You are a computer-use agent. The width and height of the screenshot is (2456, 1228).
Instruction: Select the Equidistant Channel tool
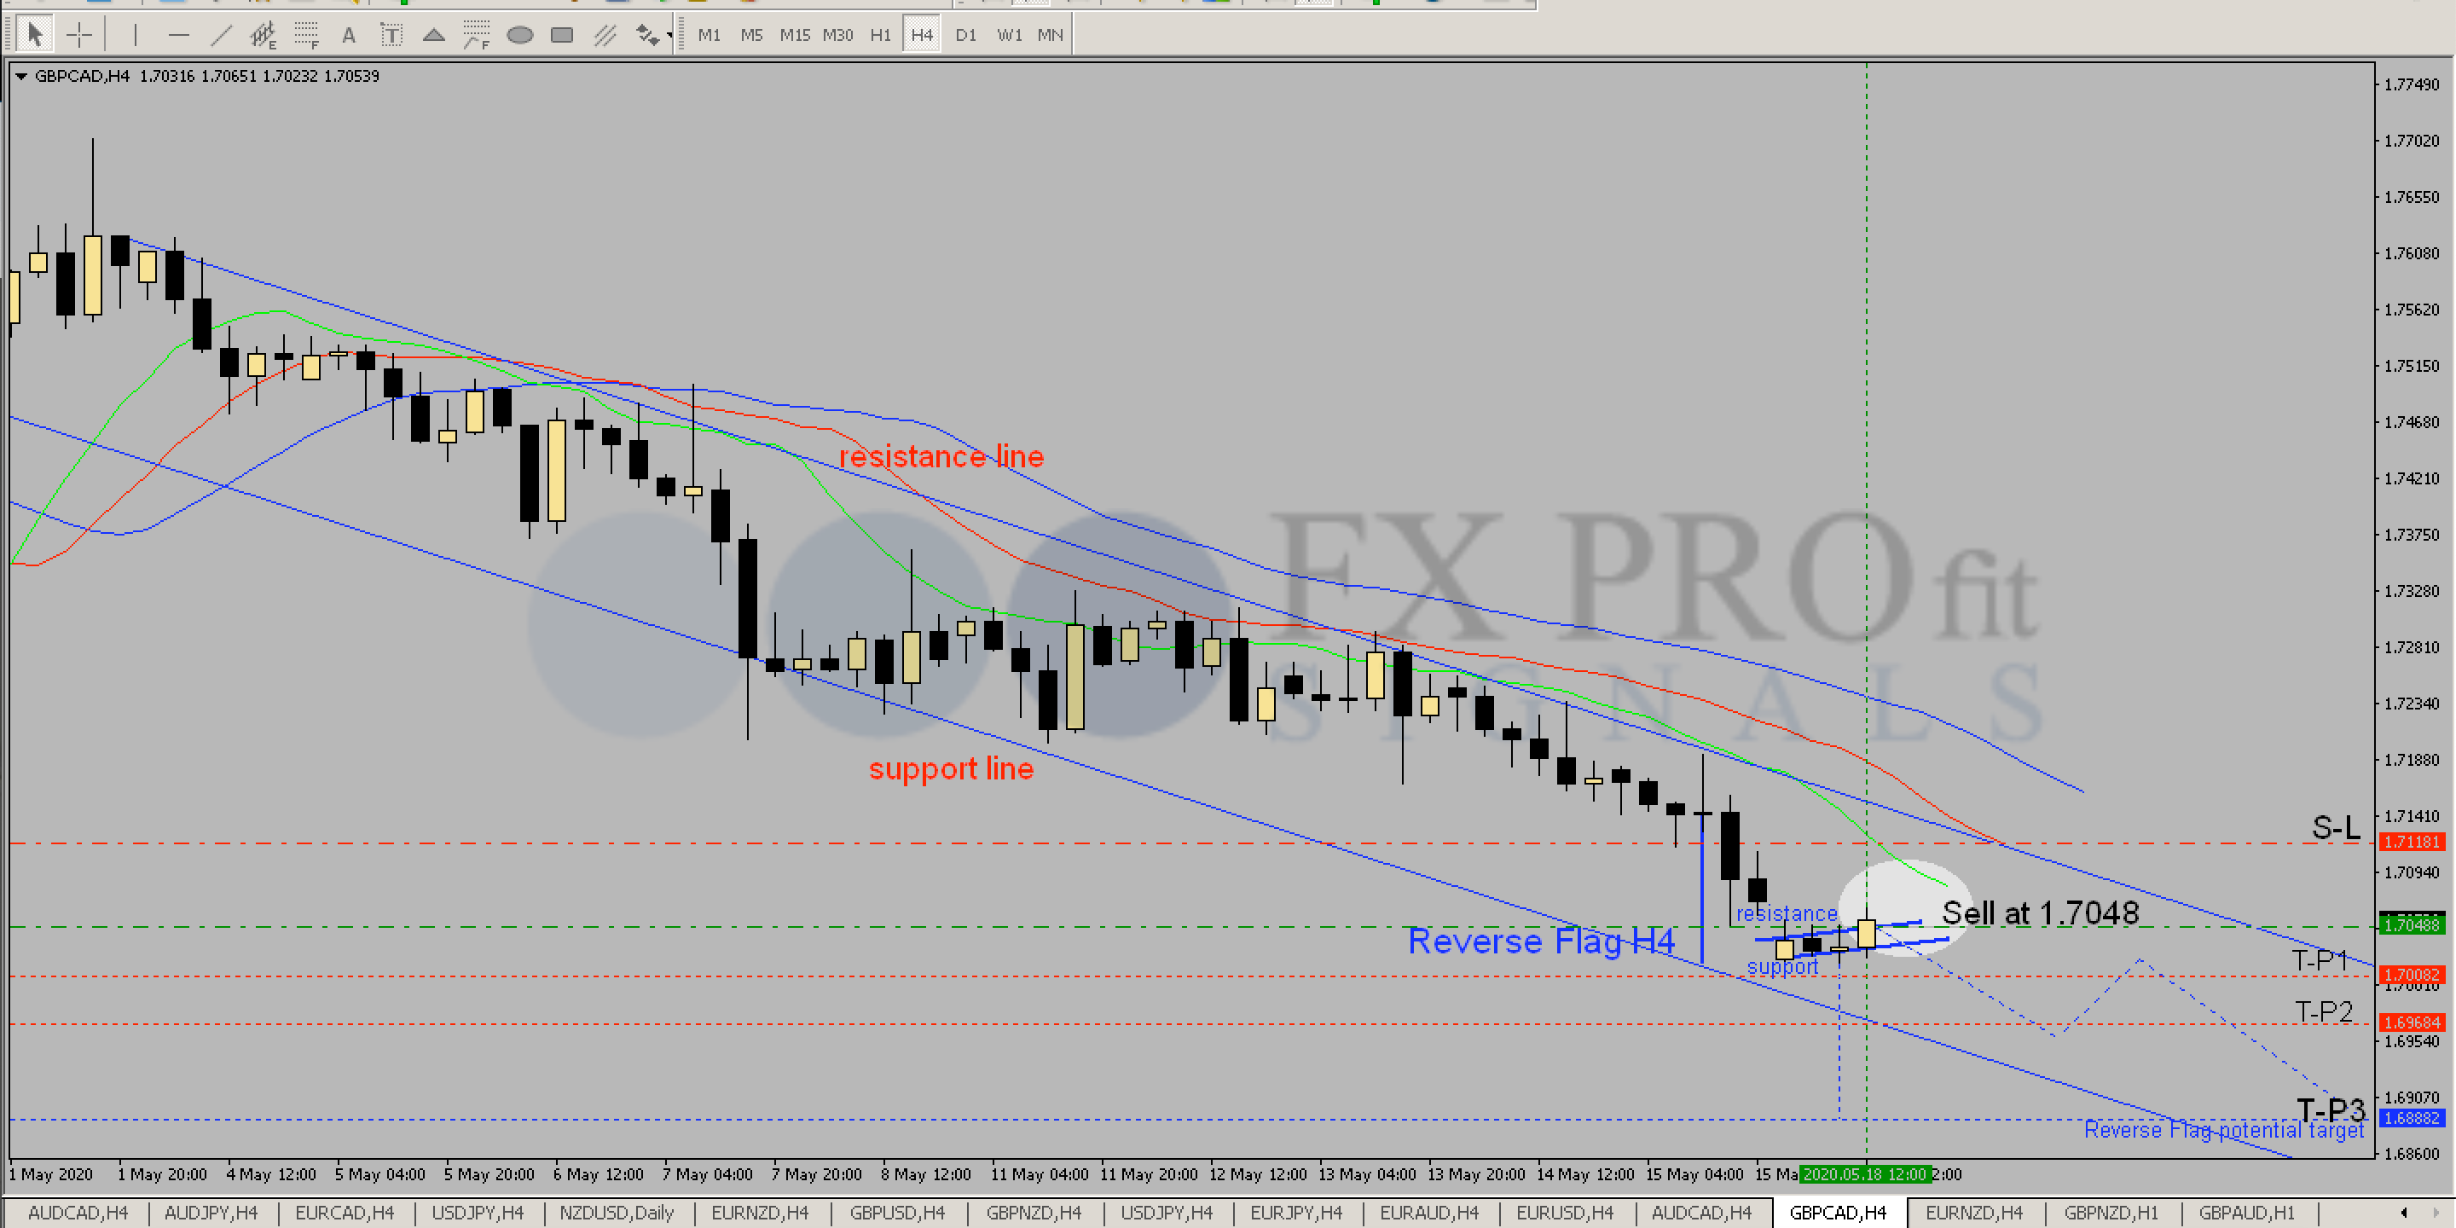pos(262,35)
